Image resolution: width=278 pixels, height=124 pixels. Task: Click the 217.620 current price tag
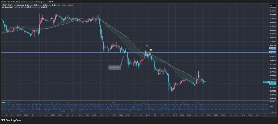point(273,82)
